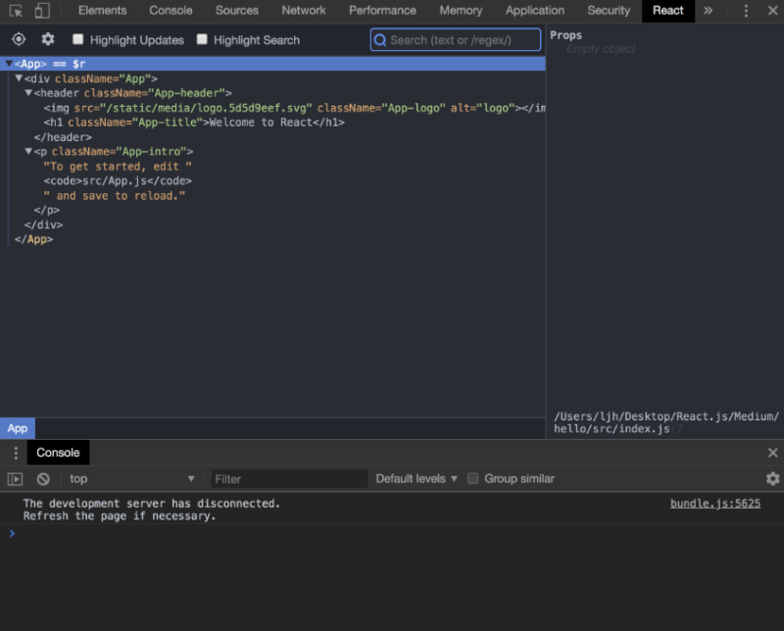This screenshot has width=784, height=631.
Task: Open console settings via the gear icon
Action: (773, 478)
